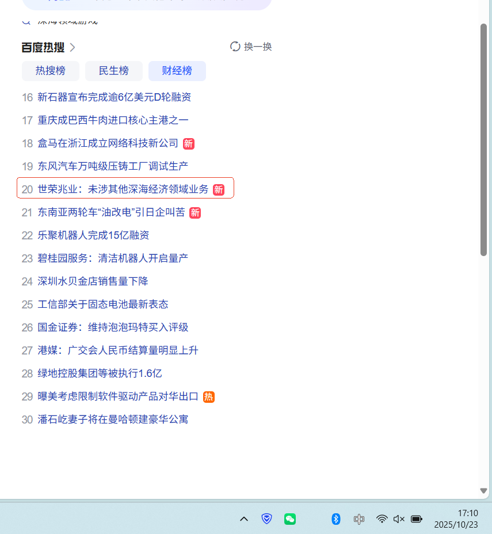Click the 百度热搜 heading text

pyautogui.click(x=43, y=47)
